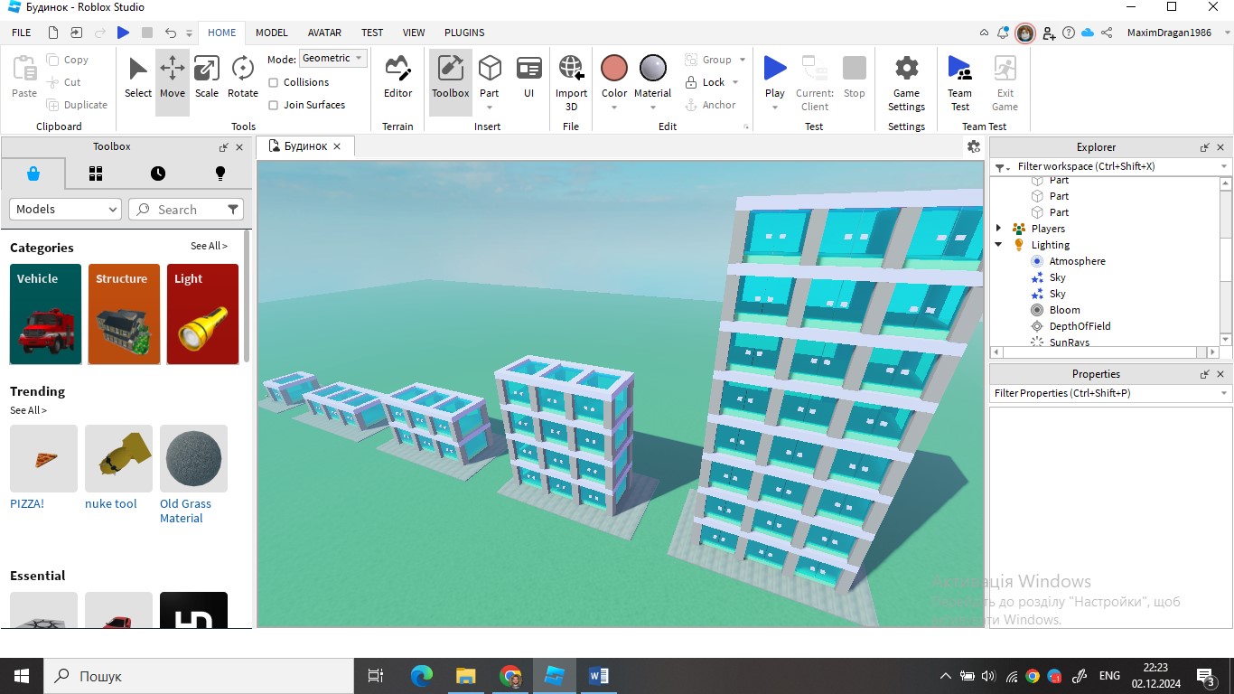
Task: Open notifications bell icon
Action: click(x=1003, y=33)
